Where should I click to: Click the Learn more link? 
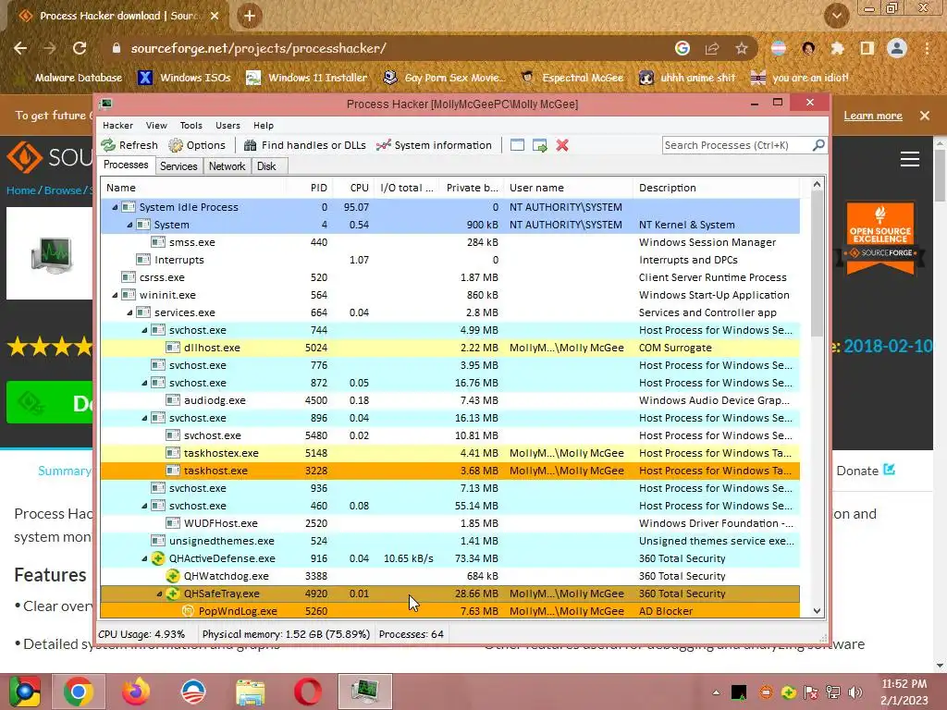point(873,116)
